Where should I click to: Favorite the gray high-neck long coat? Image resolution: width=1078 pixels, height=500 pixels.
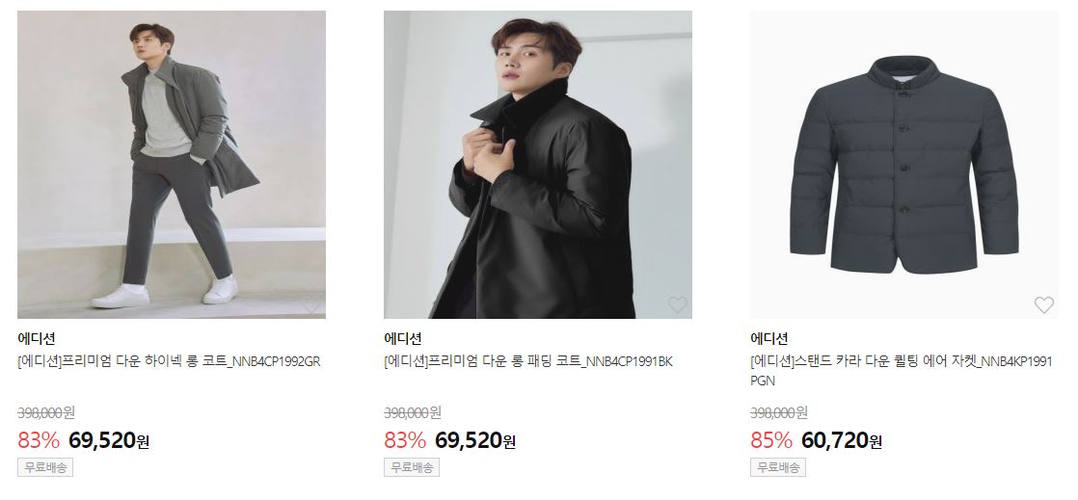[310, 304]
